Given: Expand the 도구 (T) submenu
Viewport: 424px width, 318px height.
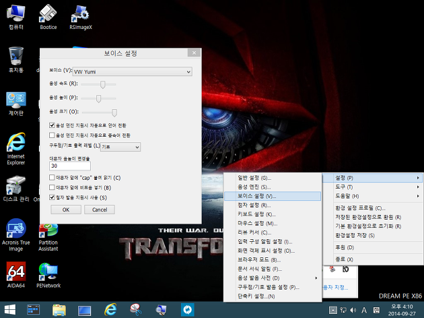Looking at the screenshot, I should coord(372,187).
